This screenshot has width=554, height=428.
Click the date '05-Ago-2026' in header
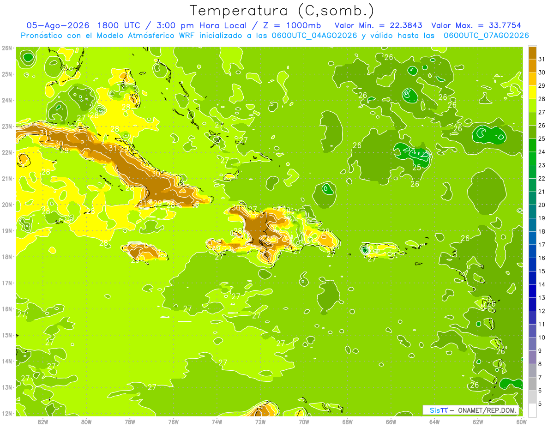pyautogui.click(x=58, y=25)
